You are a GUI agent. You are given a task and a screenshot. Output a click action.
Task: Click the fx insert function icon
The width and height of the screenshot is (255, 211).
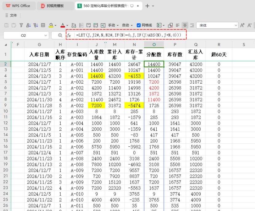69,35
